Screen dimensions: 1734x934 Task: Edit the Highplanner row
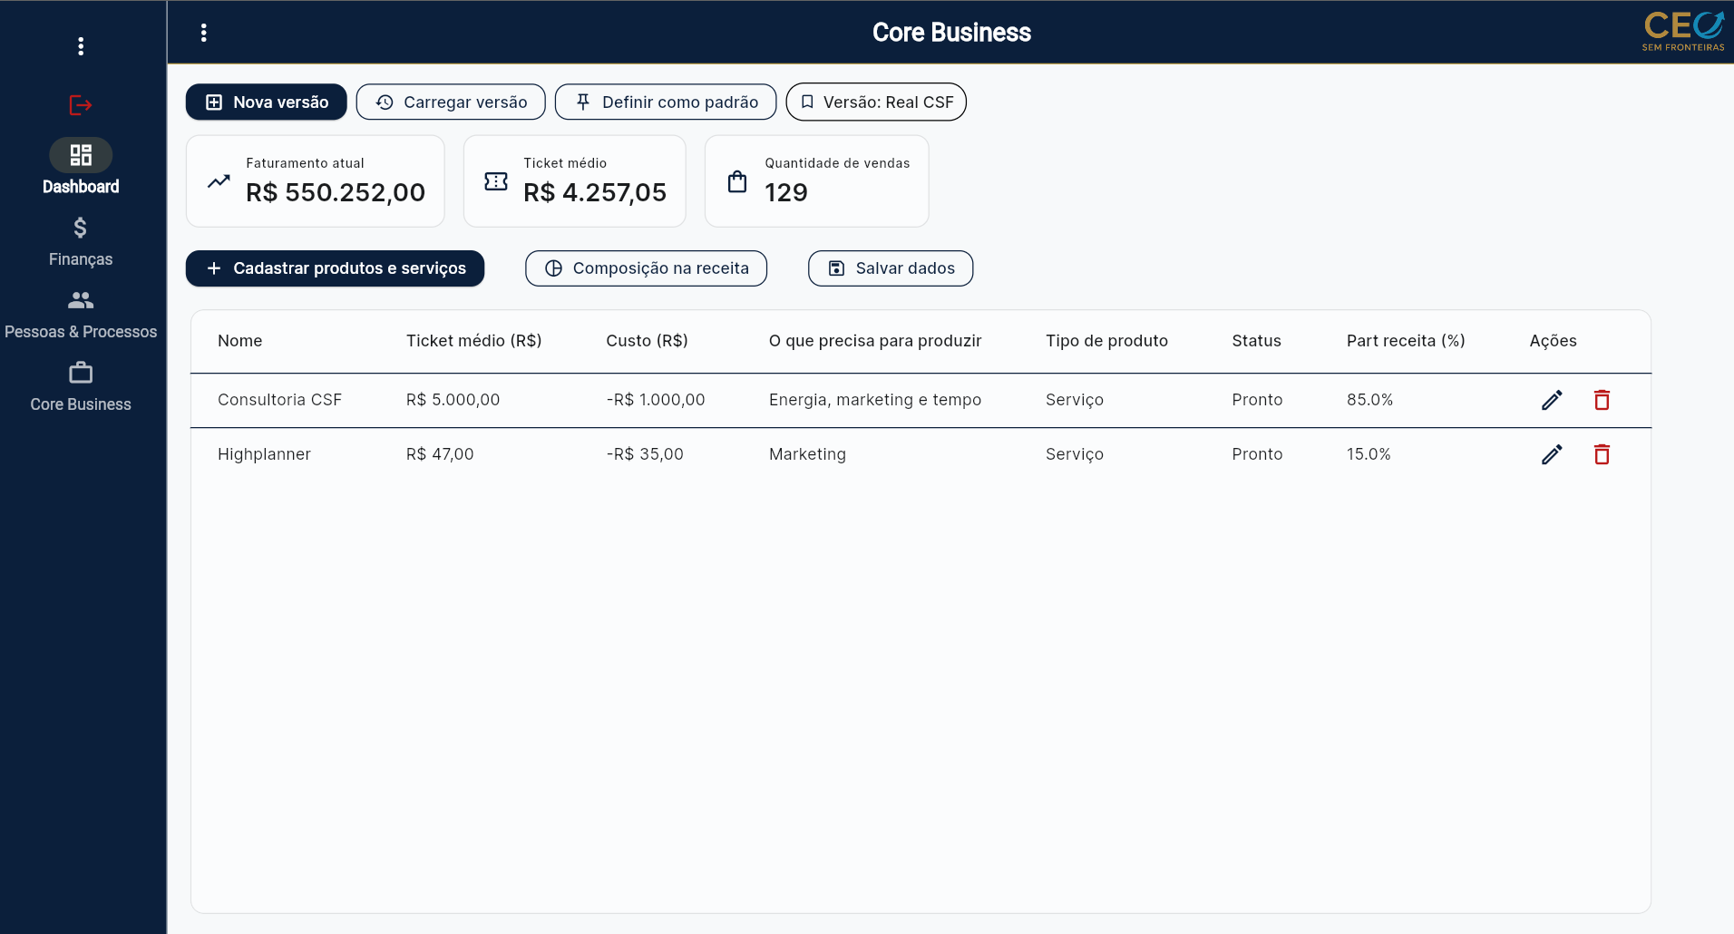point(1552,454)
